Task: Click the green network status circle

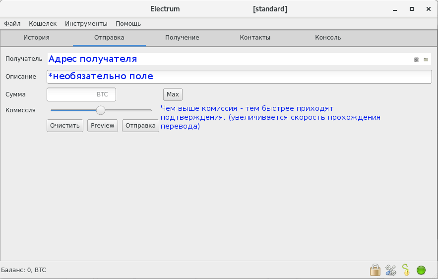Action: pyautogui.click(x=421, y=270)
